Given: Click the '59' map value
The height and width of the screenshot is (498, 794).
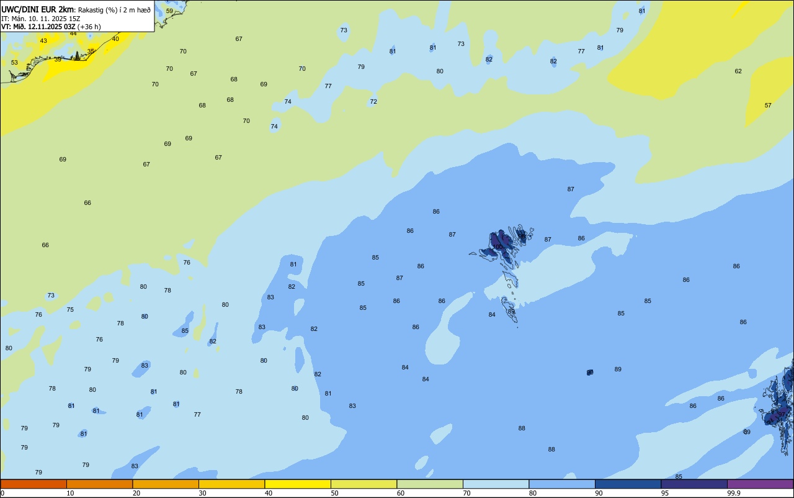Looking at the screenshot, I should (169, 11).
